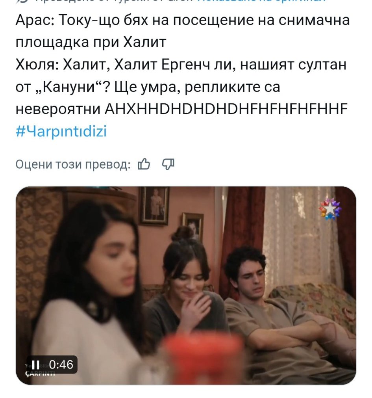Image resolution: width=372 pixels, height=398 pixels.
Task: Click the cut-off show original link
Action: point(261,1)
